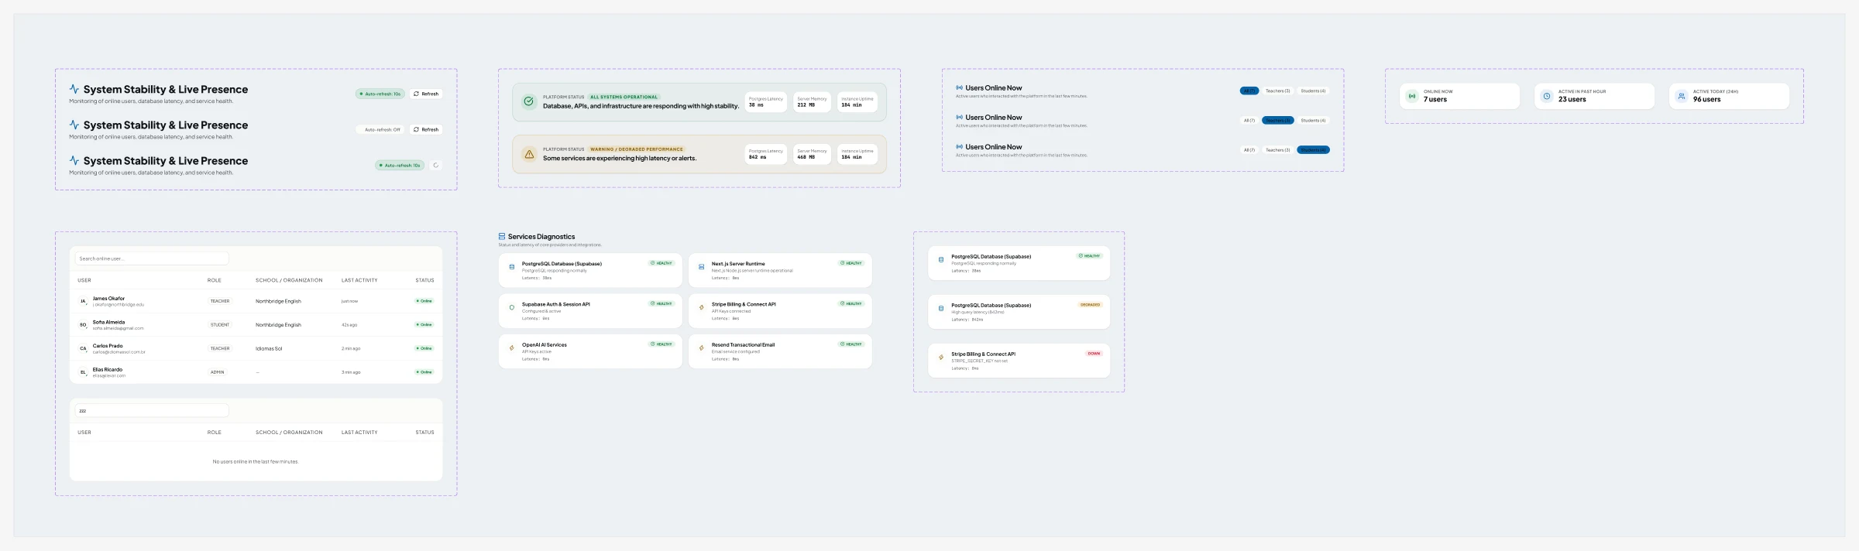Click the clock icon on Active In Past Hour card
1859x551 pixels.
(1547, 96)
